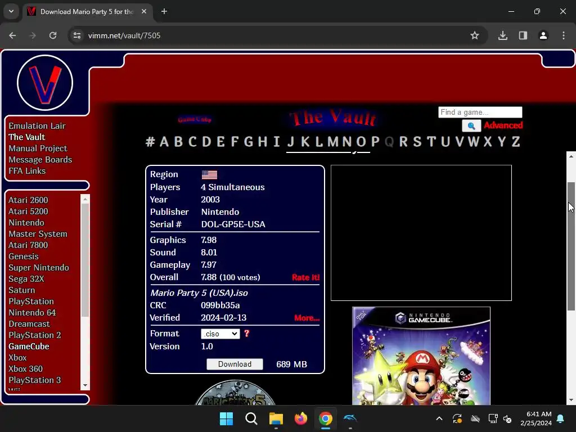Click Mario Party 5 (USA).iso filename
576x432 pixels.
coord(199,292)
